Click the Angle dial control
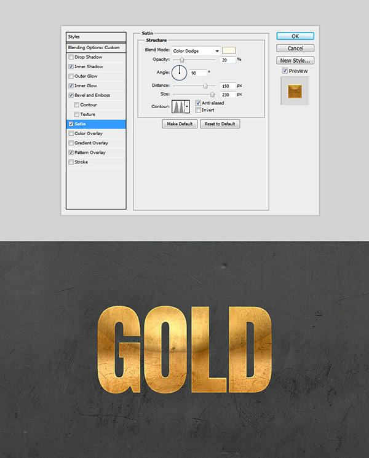Viewport: 369px width, 458px height. click(x=180, y=73)
